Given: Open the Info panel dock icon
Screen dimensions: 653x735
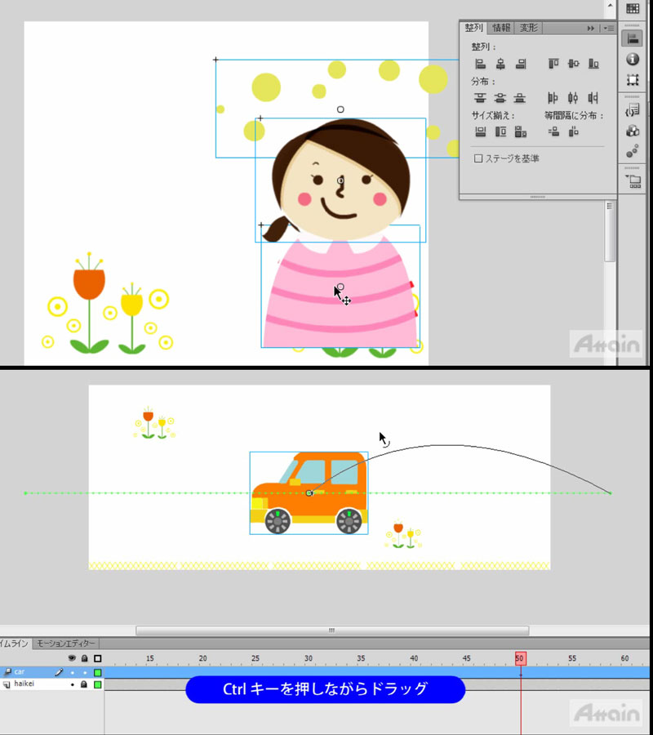Looking at the screenshot, I should click(633, 59).
